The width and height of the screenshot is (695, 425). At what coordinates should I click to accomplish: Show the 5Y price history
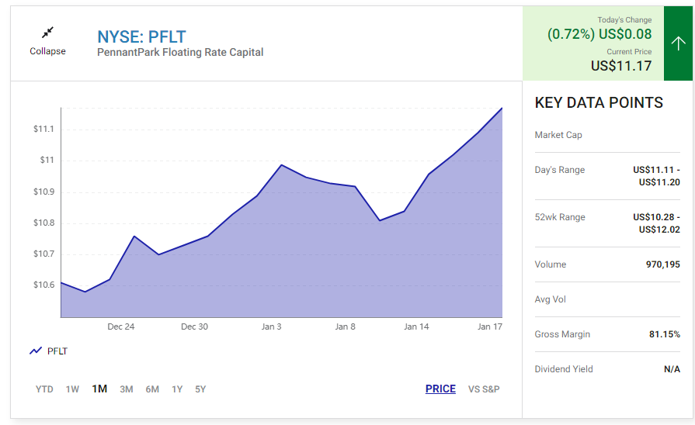(x=200, y=389)
